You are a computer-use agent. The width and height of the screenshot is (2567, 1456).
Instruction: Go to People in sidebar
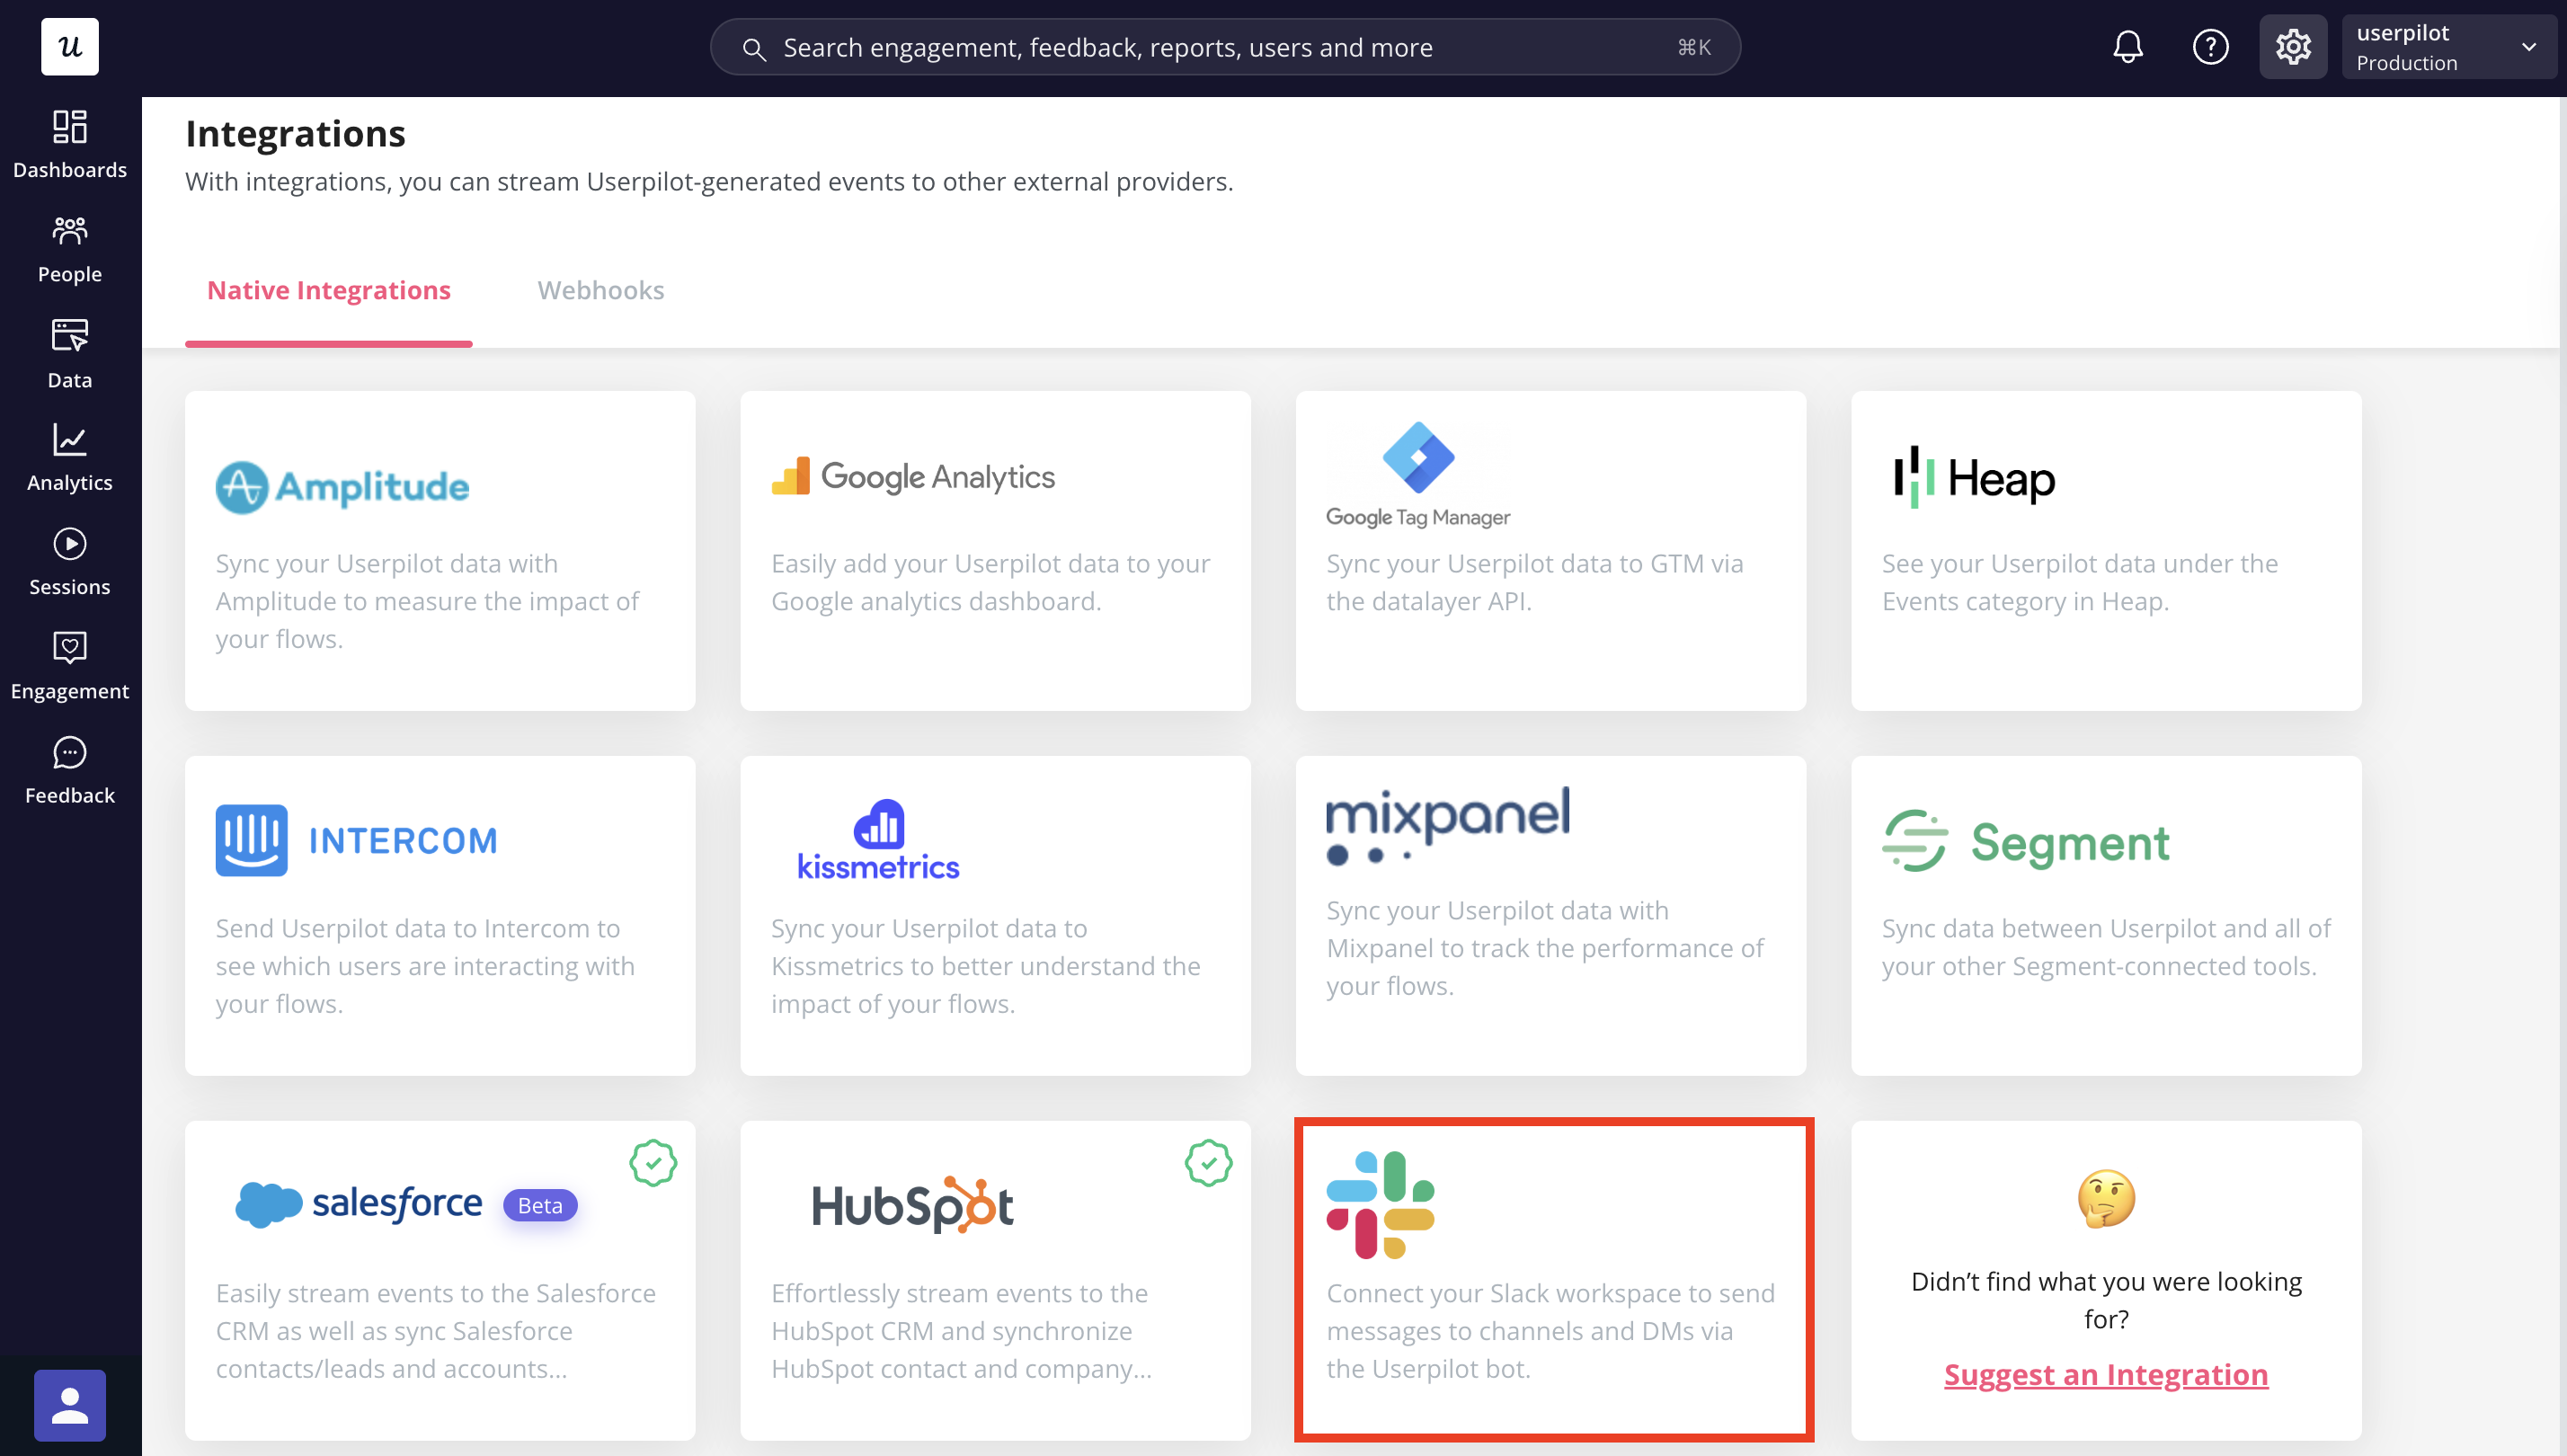(x=69, y=250)
